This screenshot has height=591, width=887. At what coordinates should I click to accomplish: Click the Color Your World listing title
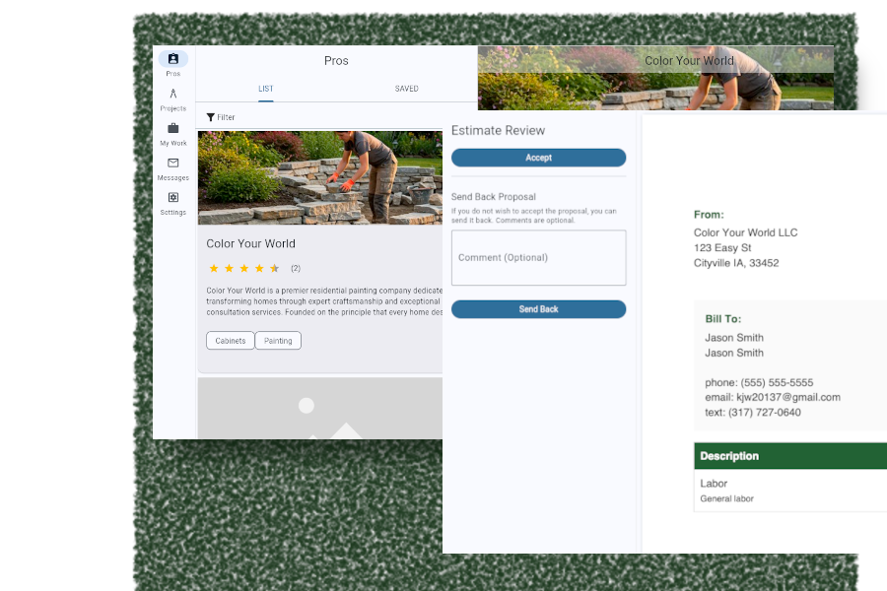(250, 243)
